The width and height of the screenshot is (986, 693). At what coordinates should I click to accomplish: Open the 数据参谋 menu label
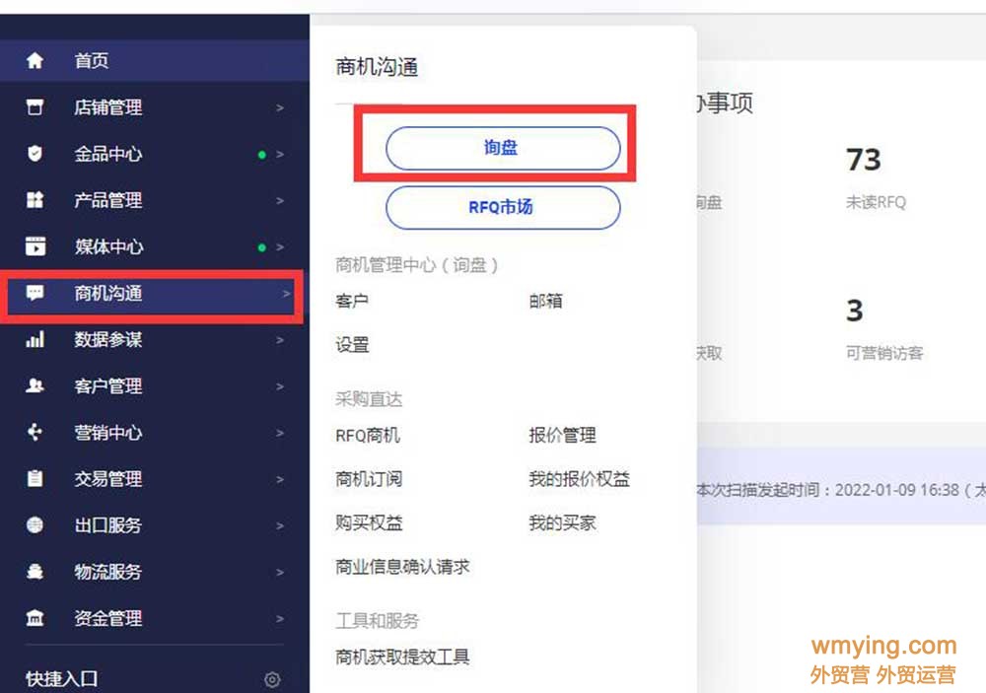tap(108, 339)
